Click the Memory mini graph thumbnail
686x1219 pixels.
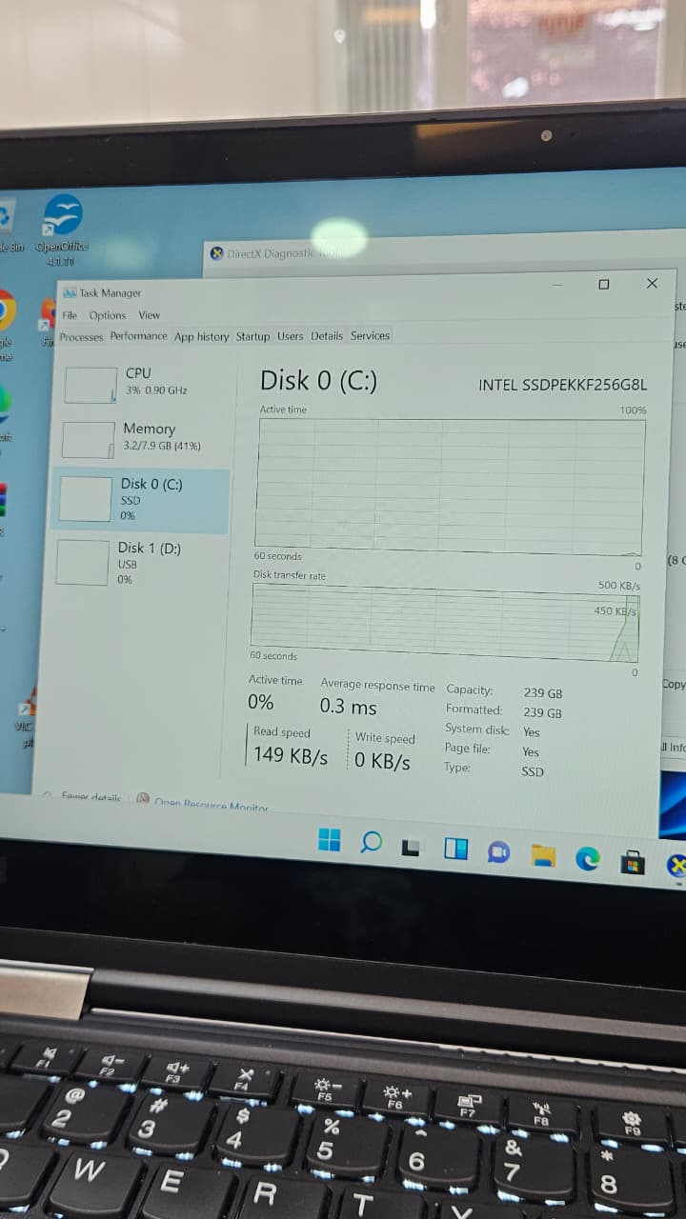click(88, 440)
